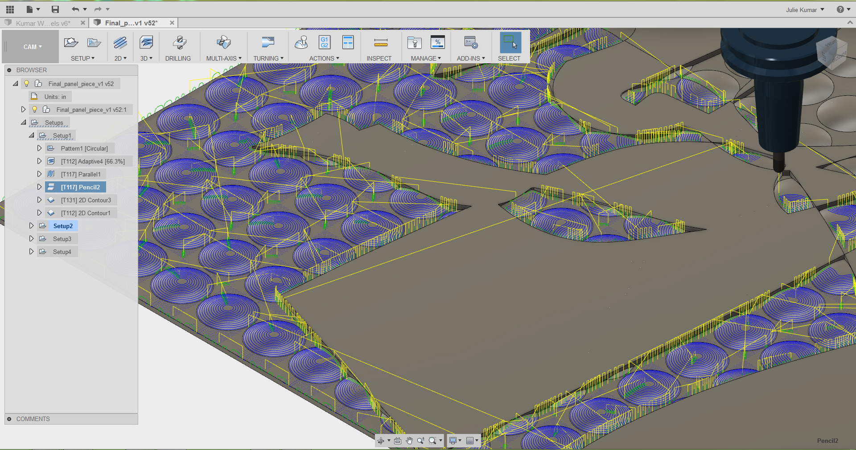Open the MANAGE menu

tap(426, 58)
